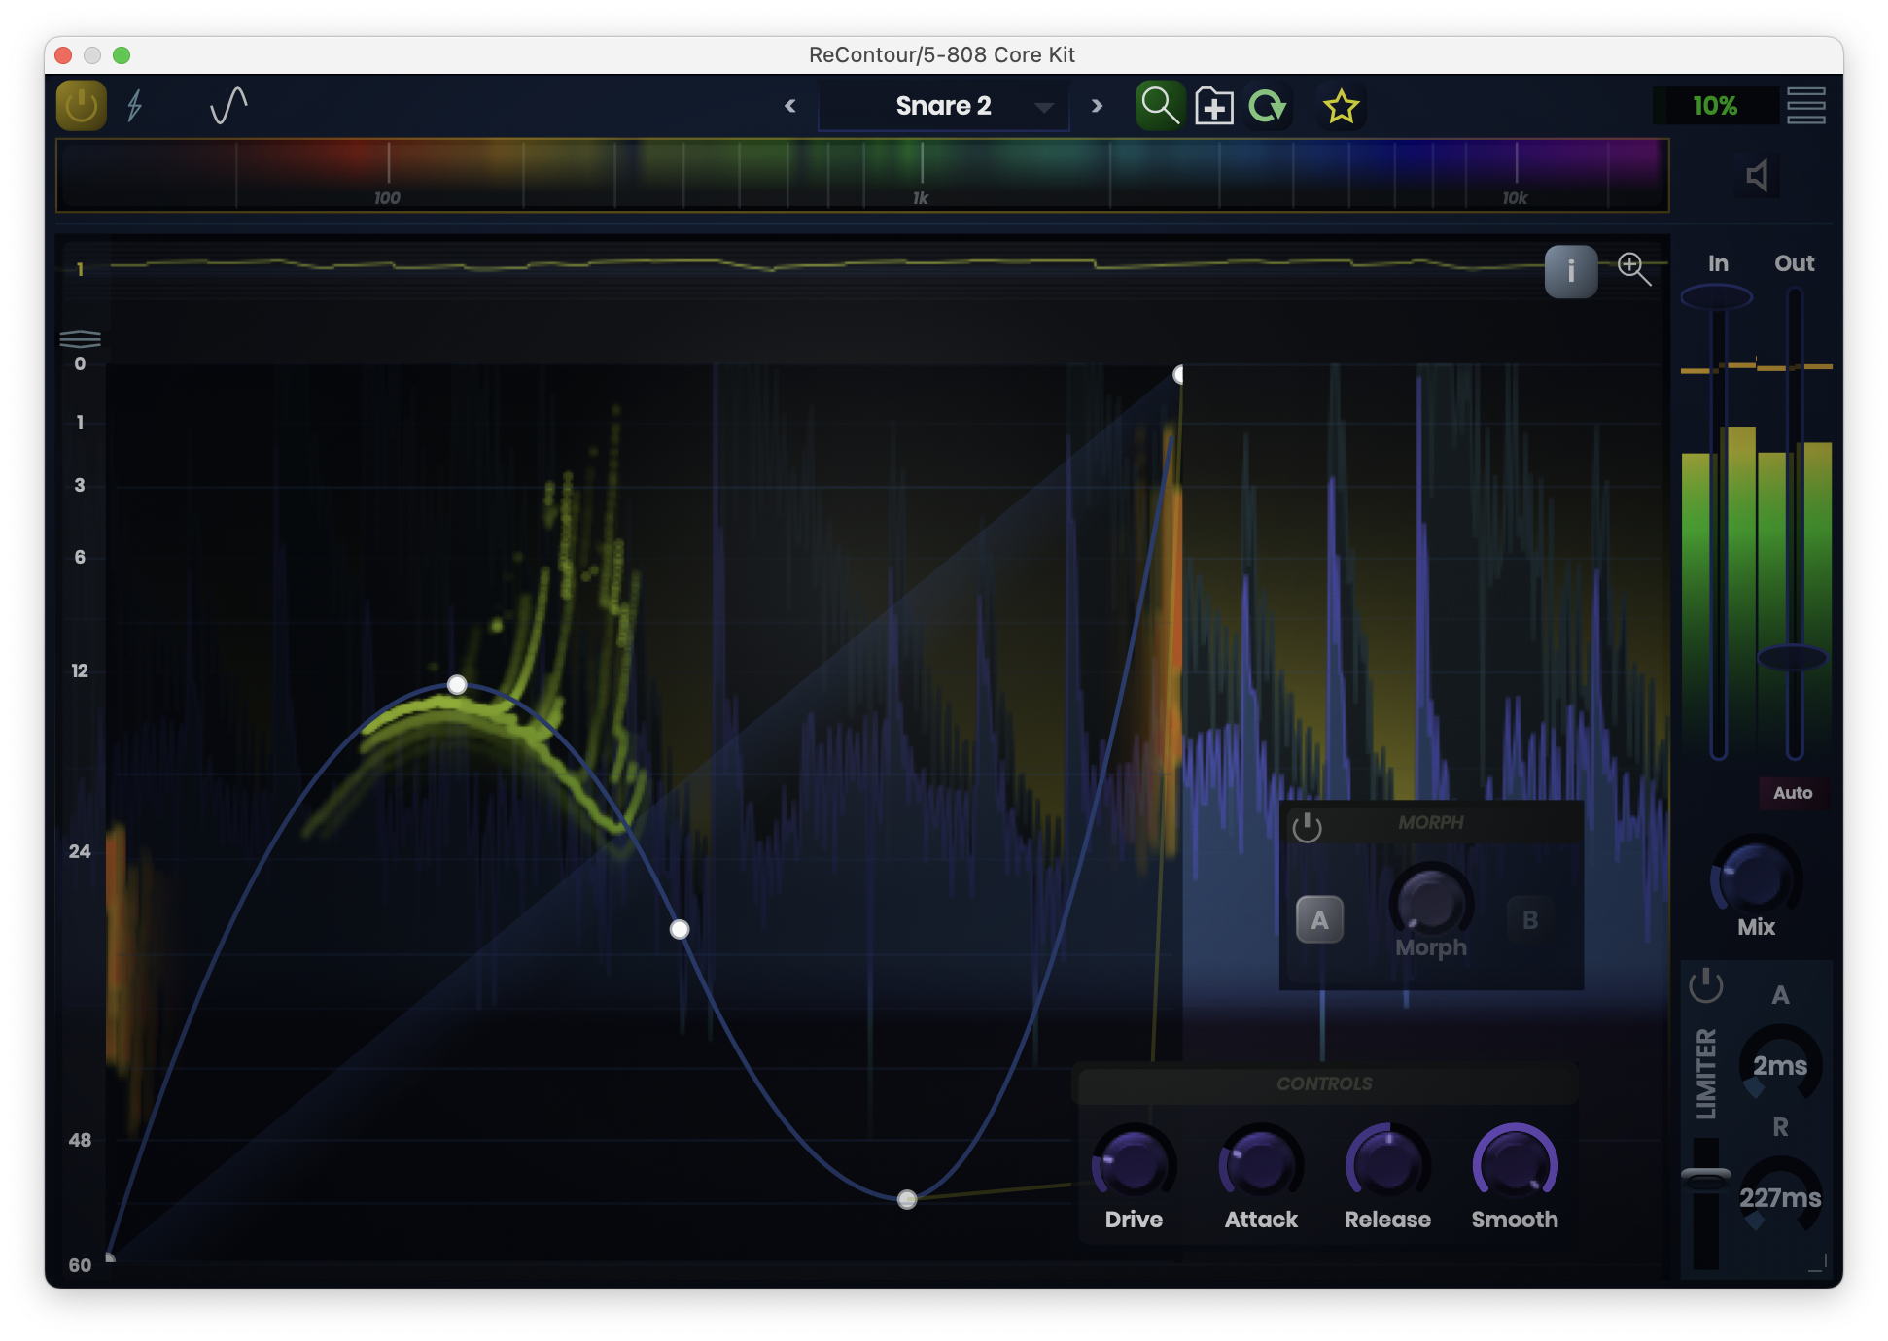The width and height of the screenshot is (1888, 1341).
Task: Click the Out level slider handle
Action: [1793, 658]
